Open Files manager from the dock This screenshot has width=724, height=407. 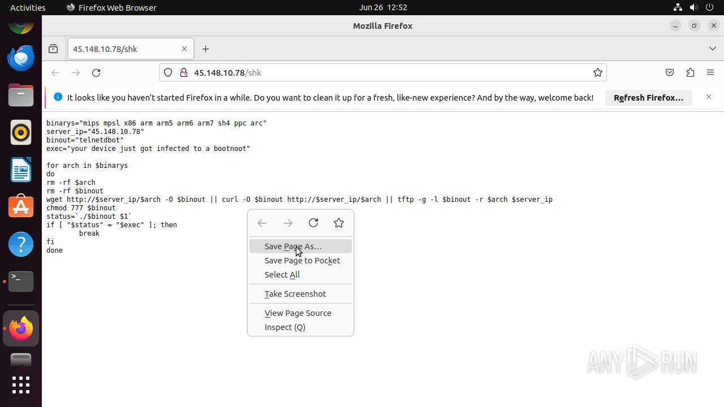pos(21,96)
